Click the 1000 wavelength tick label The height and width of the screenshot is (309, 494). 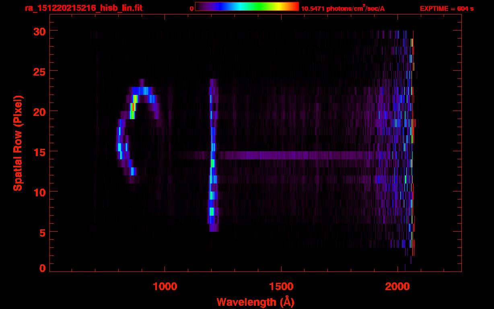165,286
